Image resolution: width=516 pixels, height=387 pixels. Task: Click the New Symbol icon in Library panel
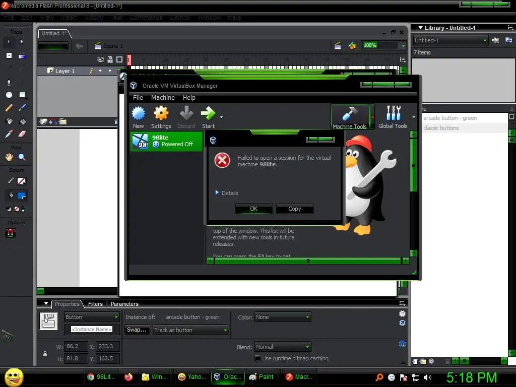[415, 361]
